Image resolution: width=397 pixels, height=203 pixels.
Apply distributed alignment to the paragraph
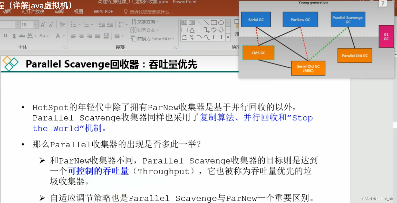[x=106, y=36]
